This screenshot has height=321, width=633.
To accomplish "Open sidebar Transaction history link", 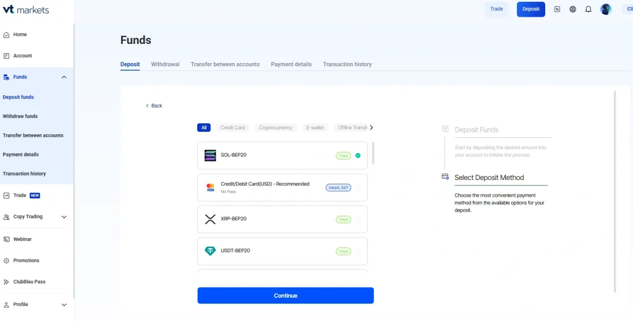I will tap(24, 174).
